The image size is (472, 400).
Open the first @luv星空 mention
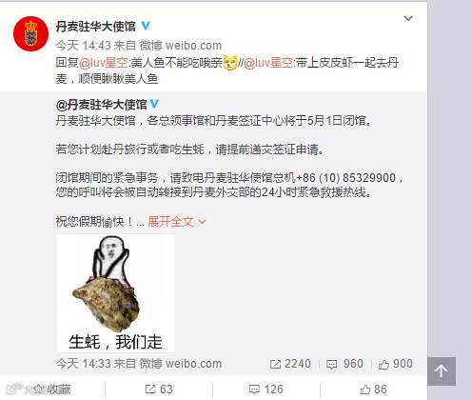click(x=104, y=63)
